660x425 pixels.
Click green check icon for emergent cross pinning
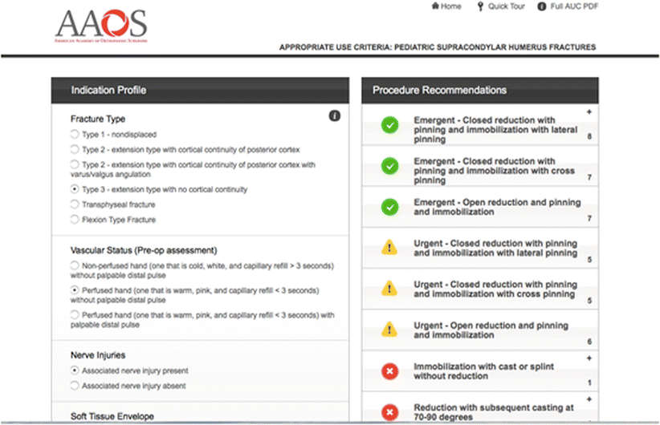click(x=389, y=166)
